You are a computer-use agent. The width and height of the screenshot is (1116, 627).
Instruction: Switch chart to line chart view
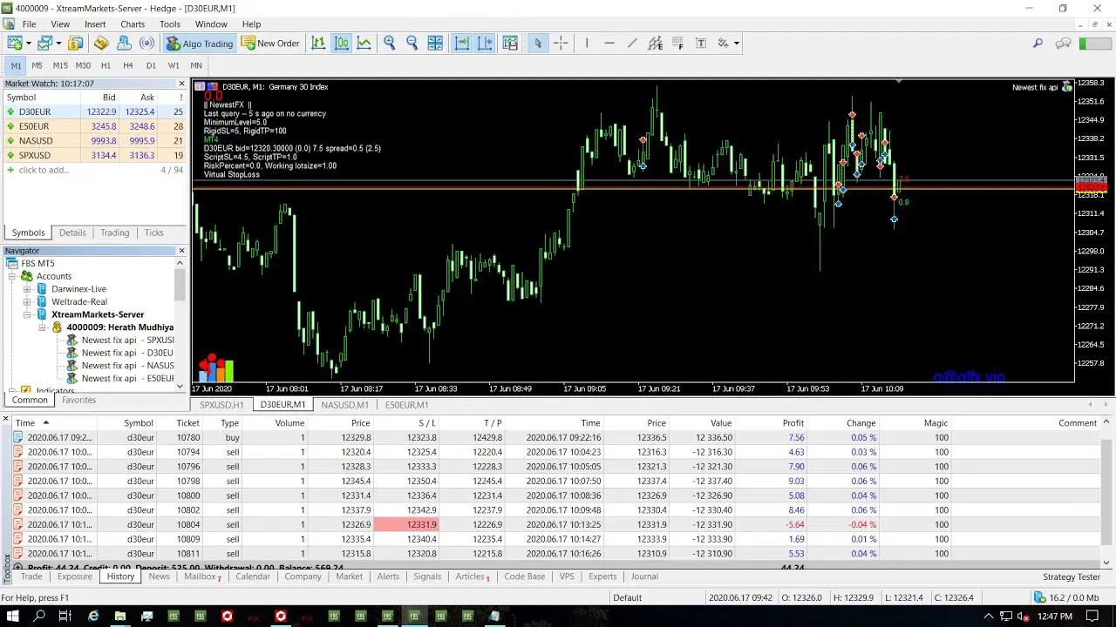coord(364,43)
